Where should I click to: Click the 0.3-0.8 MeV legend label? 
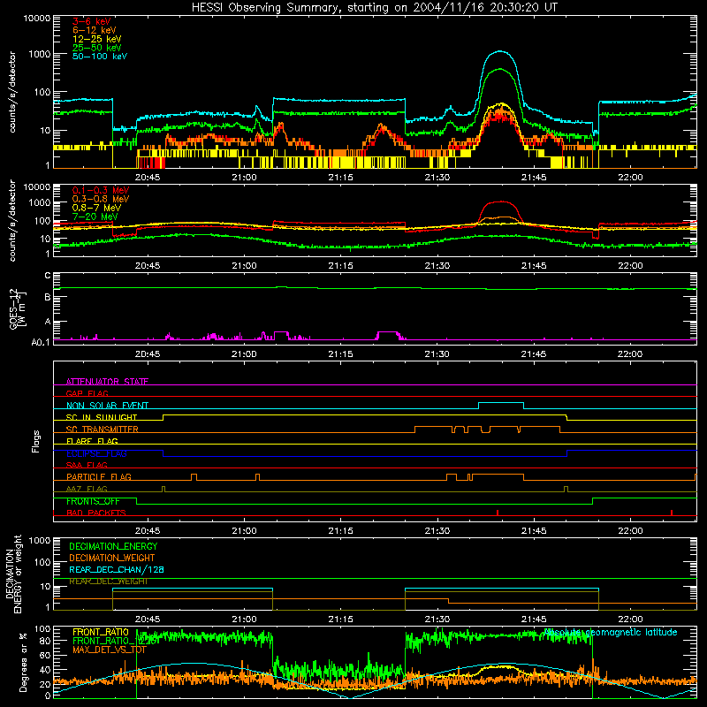[x=101, y=199]
